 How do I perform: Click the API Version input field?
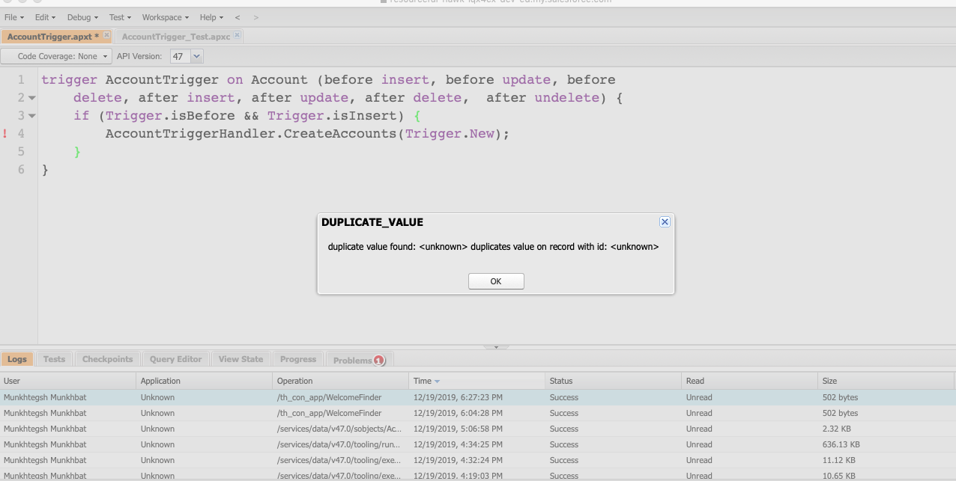pyautogui.click(x=179, y=56)
